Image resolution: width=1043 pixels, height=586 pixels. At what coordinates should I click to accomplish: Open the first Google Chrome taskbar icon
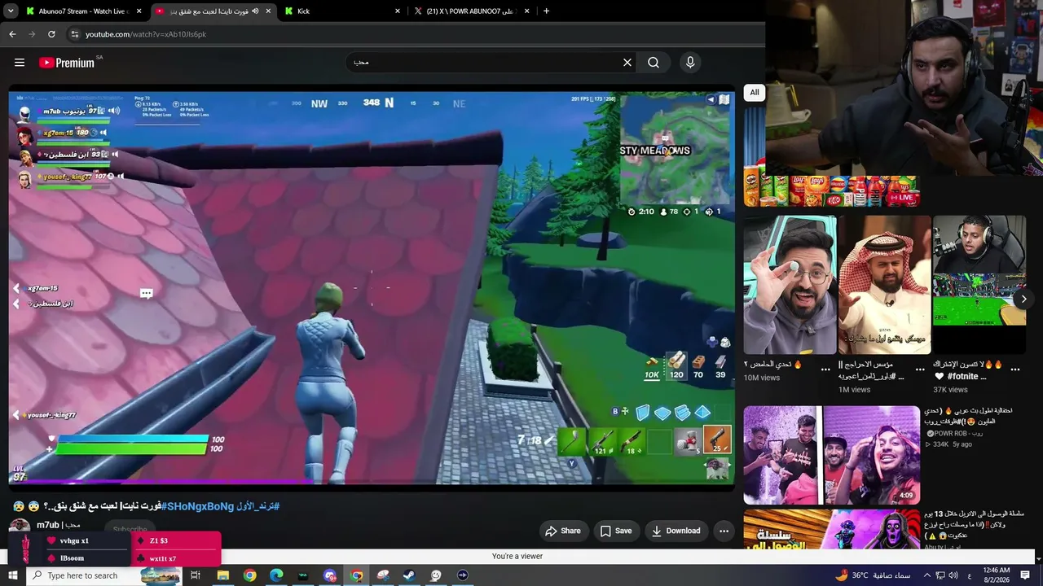coord(249,575)
